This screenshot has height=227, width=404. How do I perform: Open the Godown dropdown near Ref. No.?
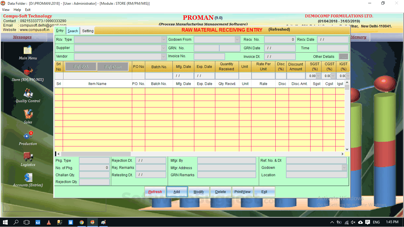pos(345,167)
